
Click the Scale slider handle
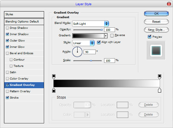(x=91, y=61)
